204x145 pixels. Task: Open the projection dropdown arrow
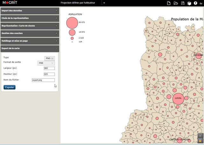(104, 3)
